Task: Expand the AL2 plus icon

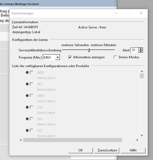Action: (27, 84)
